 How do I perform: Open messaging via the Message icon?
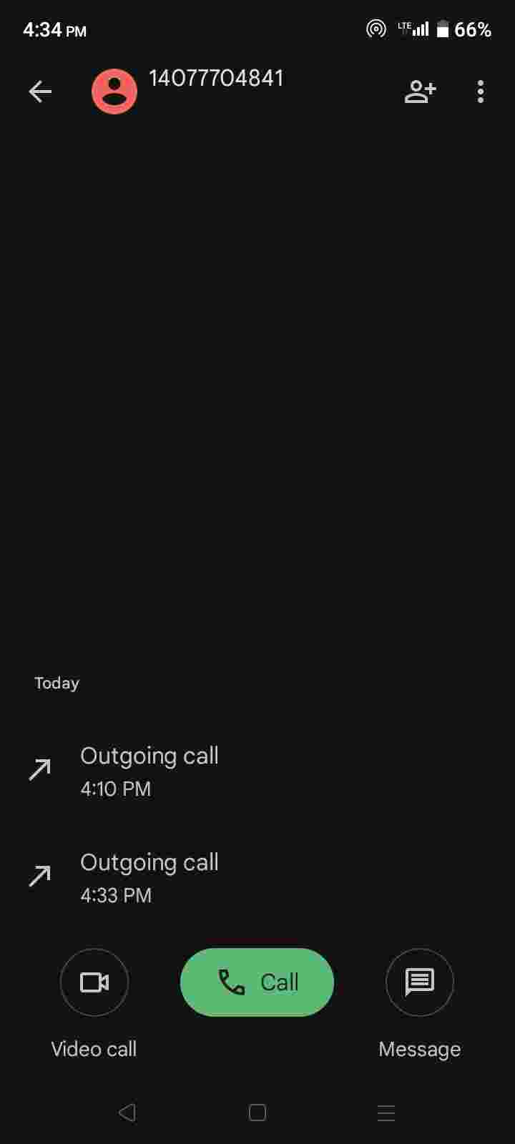click(x=420, y=982)
